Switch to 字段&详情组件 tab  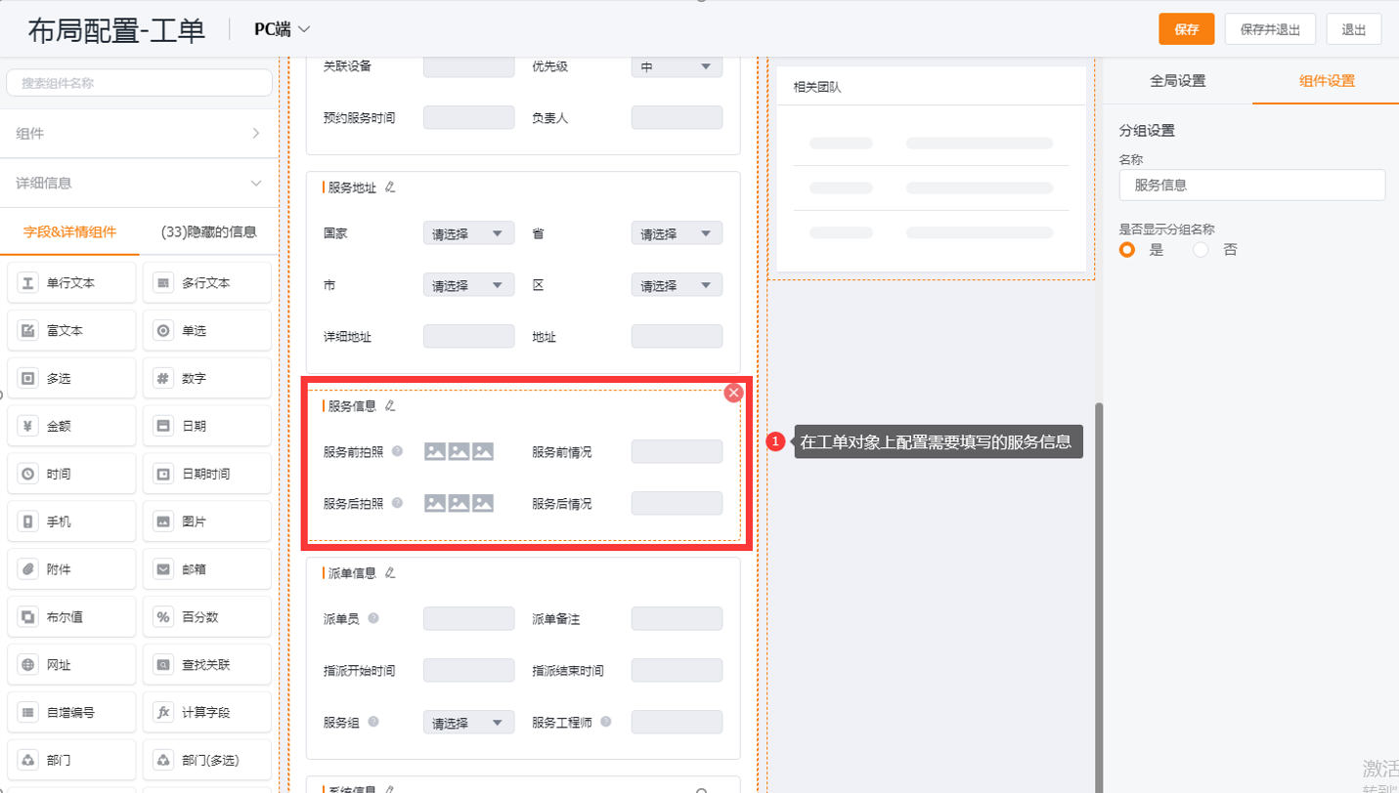(69, 232)
